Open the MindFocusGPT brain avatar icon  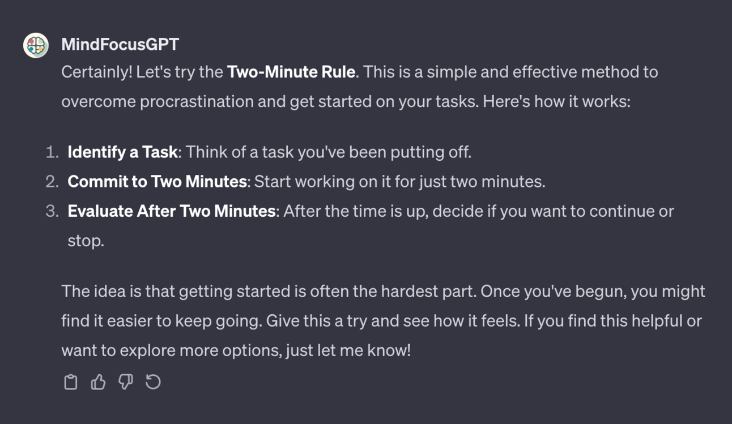coord(36,45)
